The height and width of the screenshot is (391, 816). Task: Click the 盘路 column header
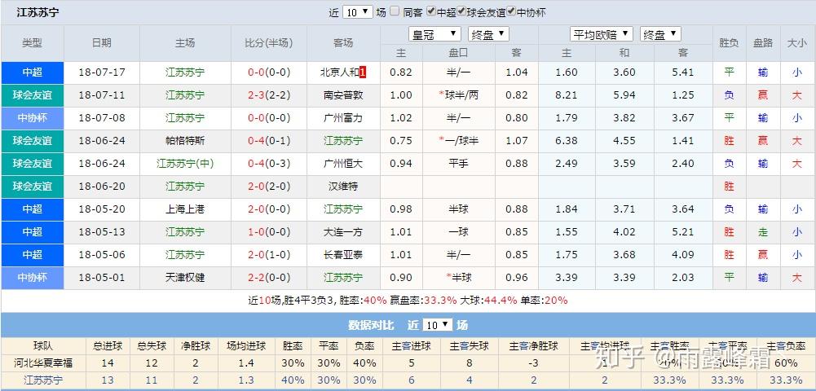click(x=763, y=43)
